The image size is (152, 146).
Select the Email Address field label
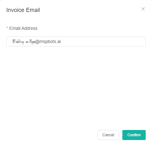click(x=23, y=28)
